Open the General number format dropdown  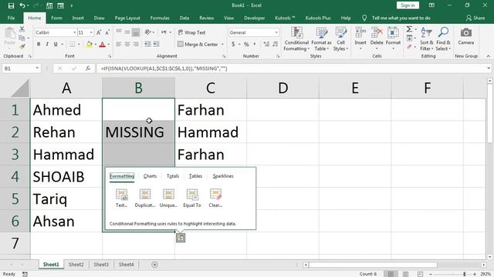tap(276, 32)
